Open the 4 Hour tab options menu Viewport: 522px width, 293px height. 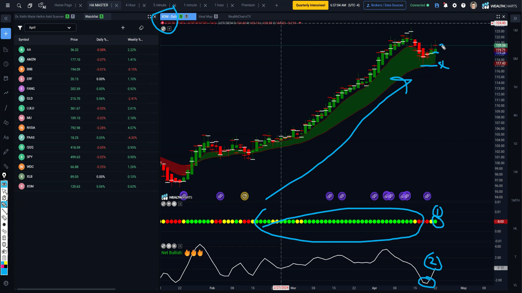pyautogui.click(x=139, y=5)
